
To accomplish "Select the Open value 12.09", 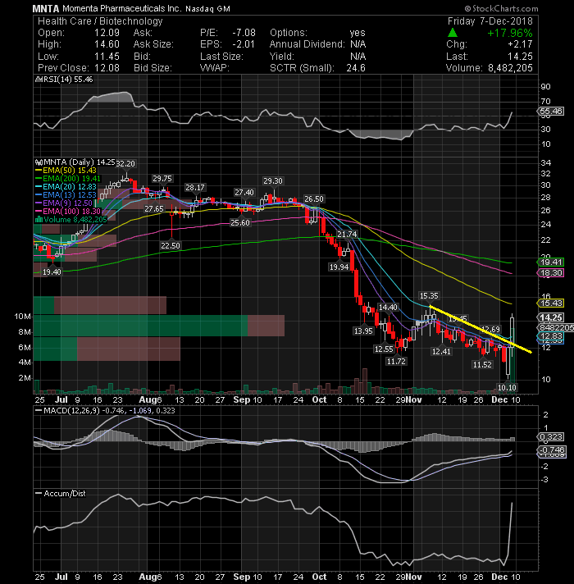I will (107, 33).
